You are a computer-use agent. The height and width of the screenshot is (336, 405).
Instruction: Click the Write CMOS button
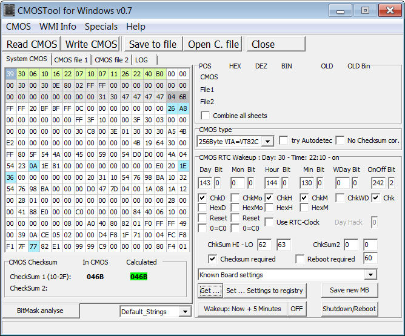[91, 44]
